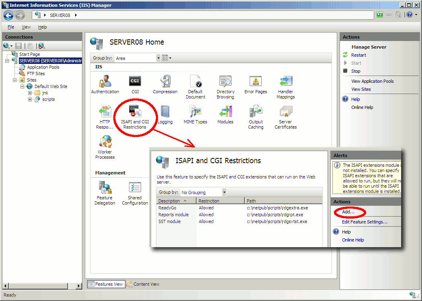This screenshot has width=422, height=301.
Task: Click View Application Pools link
Action: tap(372, 81)
